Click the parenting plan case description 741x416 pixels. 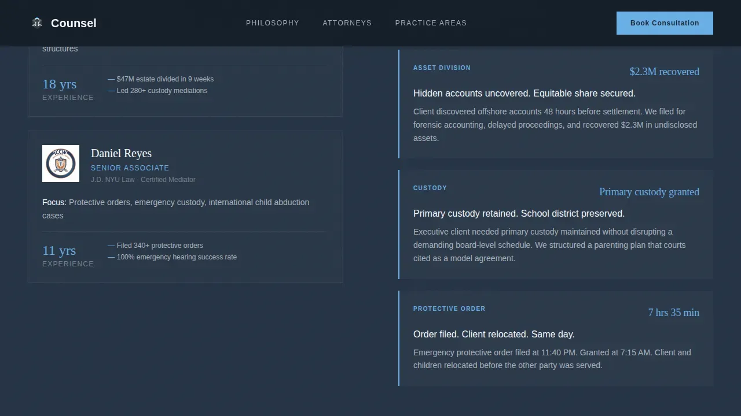[549, 245]
